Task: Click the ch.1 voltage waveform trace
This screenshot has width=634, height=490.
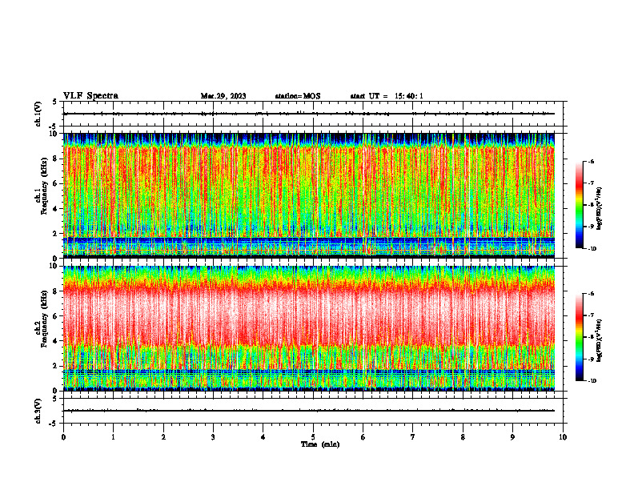Action: (x=308, y=114)
